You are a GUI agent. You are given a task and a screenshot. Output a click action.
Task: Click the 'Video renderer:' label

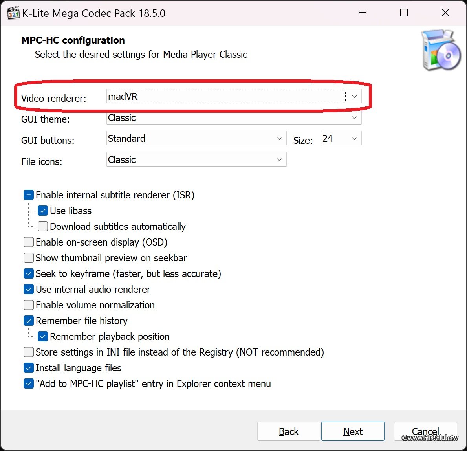point(53,98)
